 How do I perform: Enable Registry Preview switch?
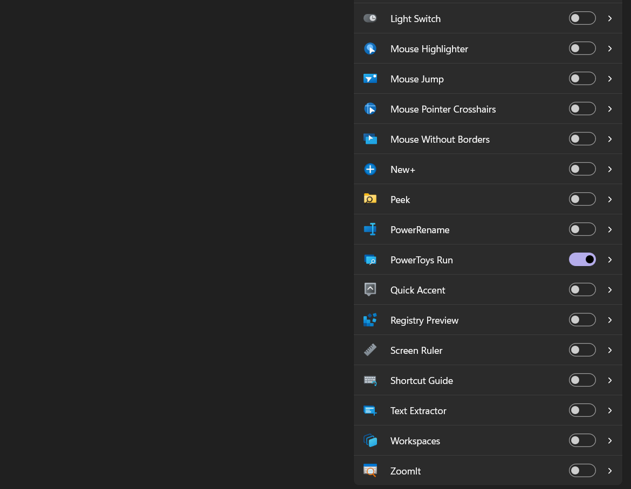[x=582, y=319]
